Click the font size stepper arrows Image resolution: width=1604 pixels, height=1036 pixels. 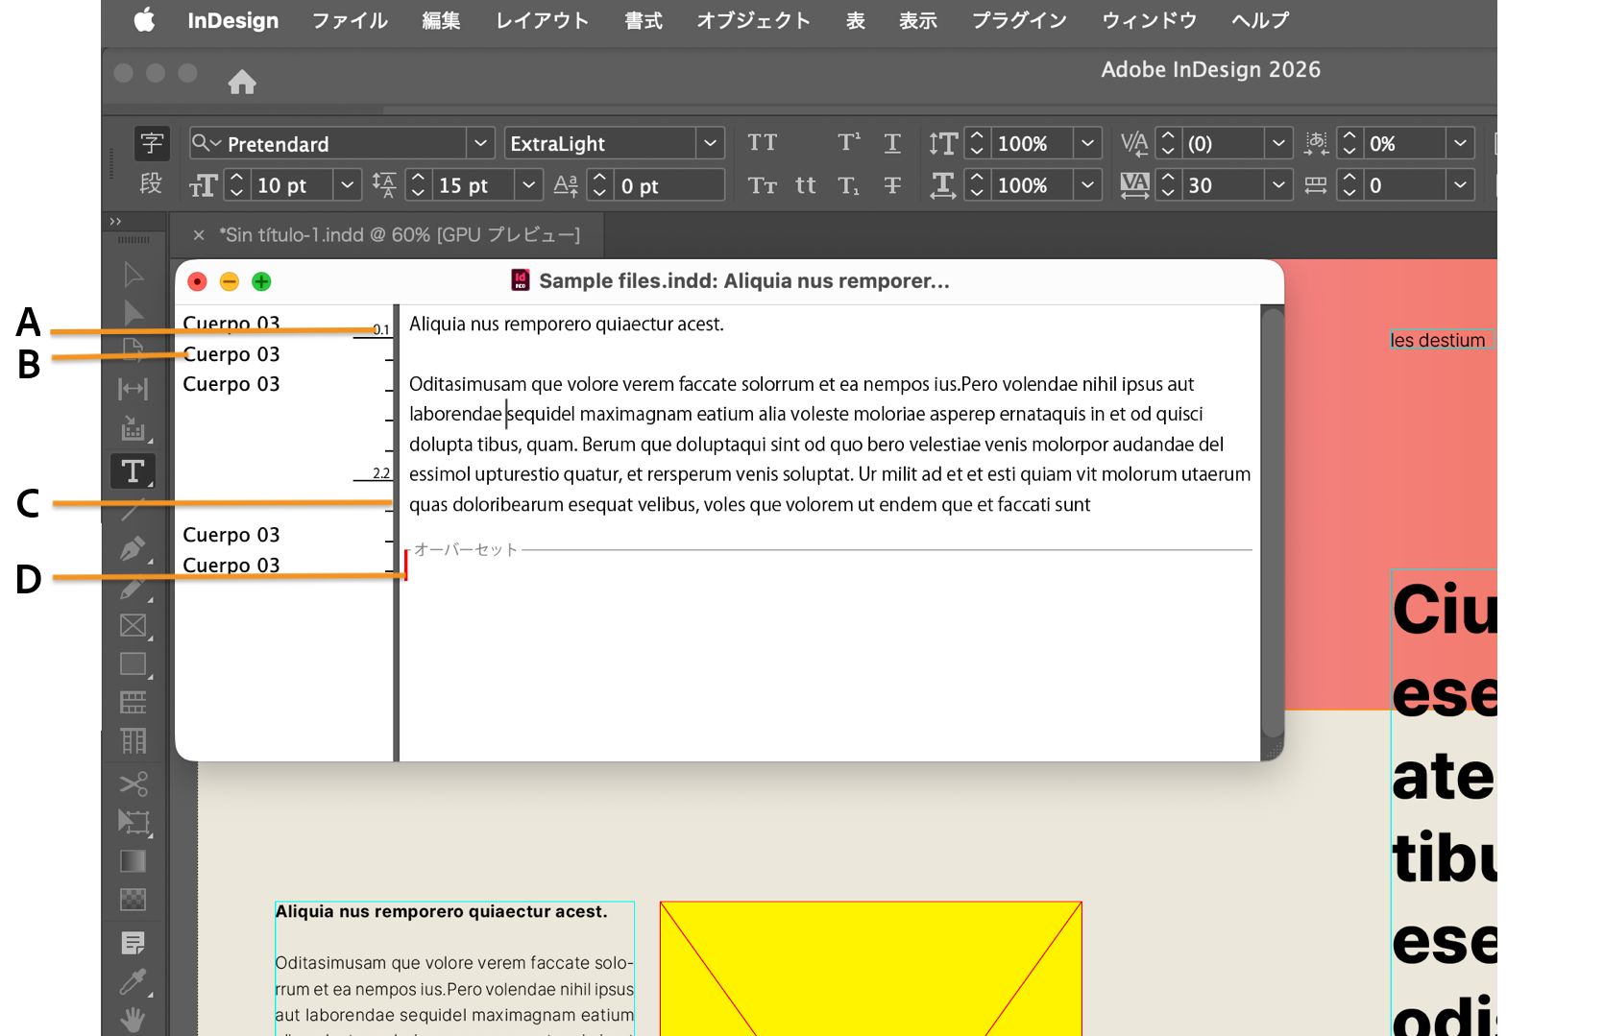pyautogui.click(x=237, y=184)
